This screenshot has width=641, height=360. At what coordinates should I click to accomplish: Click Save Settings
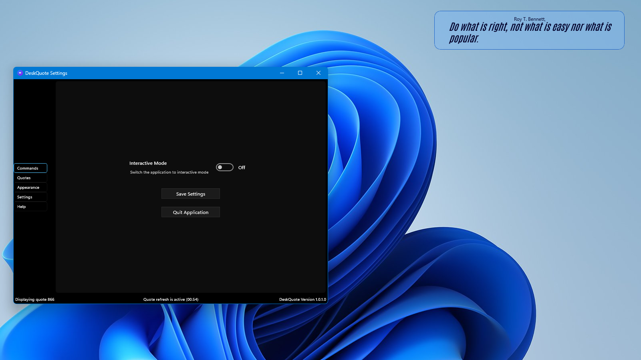click(190, 194)
